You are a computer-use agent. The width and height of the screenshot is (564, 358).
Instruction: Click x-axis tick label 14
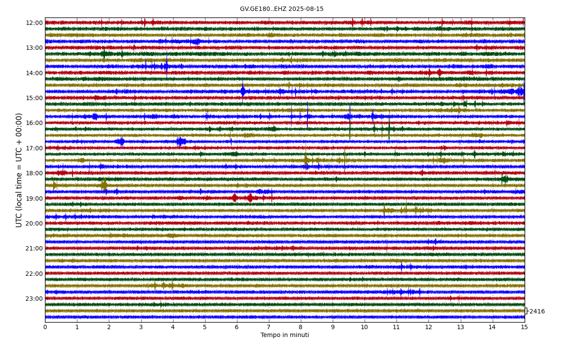pyautogui.click(x=493, y=327)
